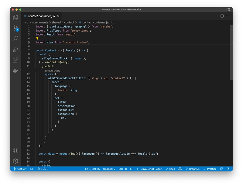Customize layout icon in title bar

(x=228, y=10)
